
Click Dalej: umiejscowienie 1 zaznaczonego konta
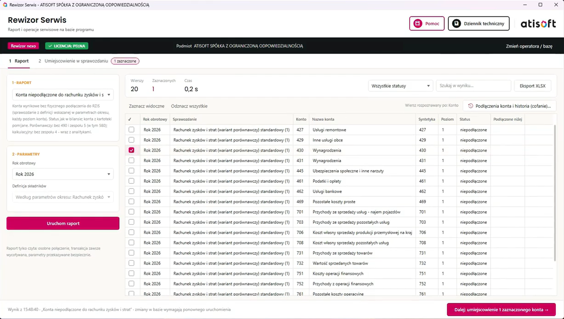point(501,309)
